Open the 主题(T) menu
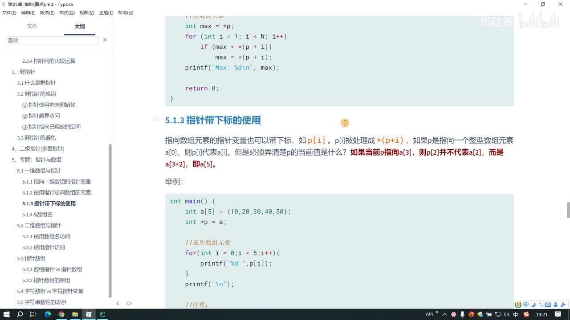Image resolution: width=570 pixels, height=320 pixels. coord(106,13)
